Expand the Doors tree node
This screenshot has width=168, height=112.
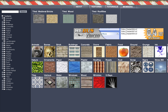[3, 29]
